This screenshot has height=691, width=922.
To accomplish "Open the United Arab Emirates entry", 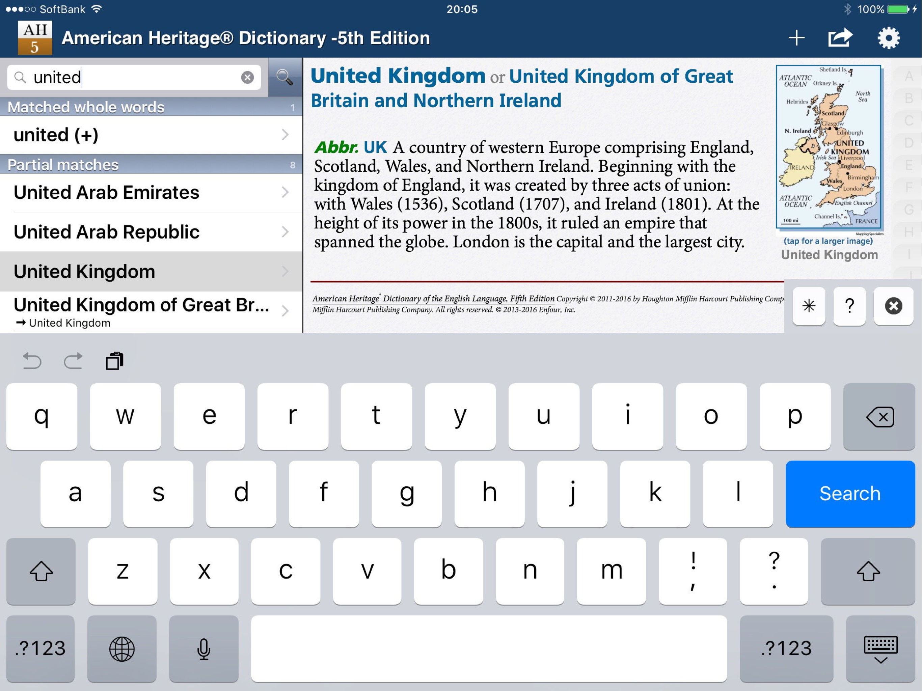I will 151,193.
